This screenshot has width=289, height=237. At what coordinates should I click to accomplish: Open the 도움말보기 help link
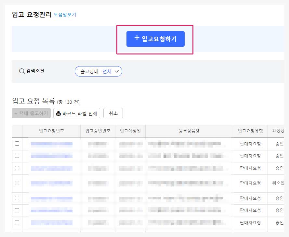(65, 15)
